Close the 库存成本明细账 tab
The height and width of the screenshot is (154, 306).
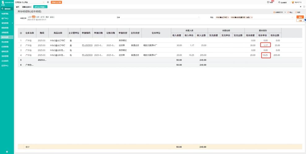coord(46,7)
